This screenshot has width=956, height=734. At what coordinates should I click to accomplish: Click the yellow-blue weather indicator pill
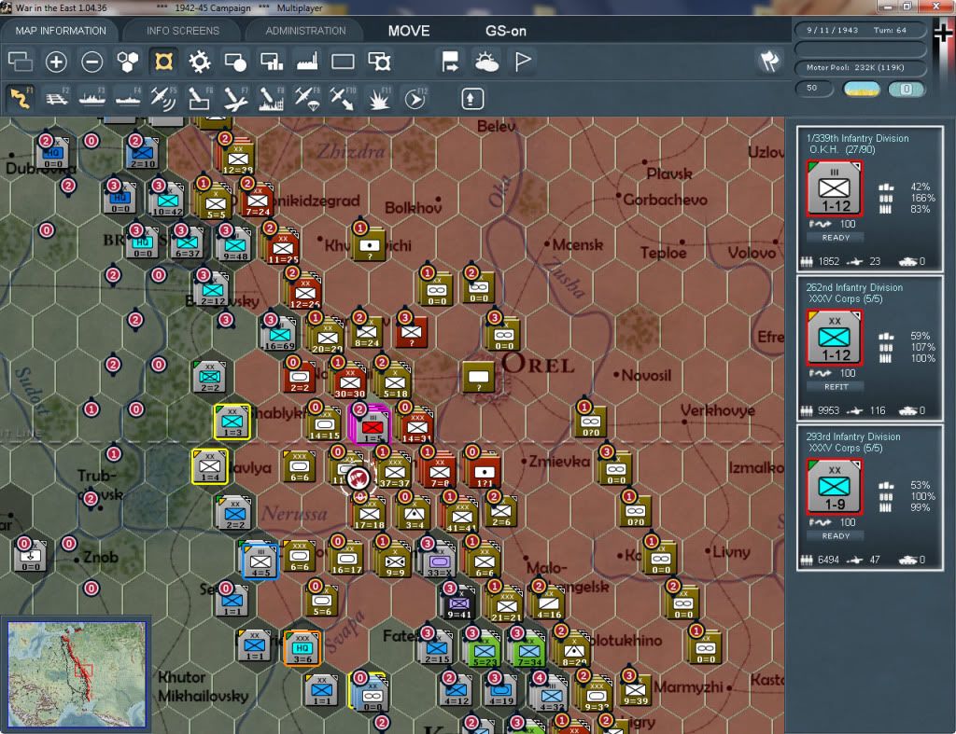pyautogui.click(x=861, y=89)
